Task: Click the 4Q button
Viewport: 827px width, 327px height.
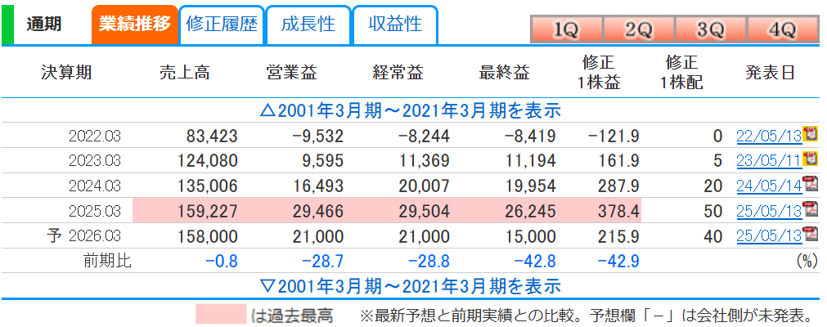Action: [x=782, y=30]
